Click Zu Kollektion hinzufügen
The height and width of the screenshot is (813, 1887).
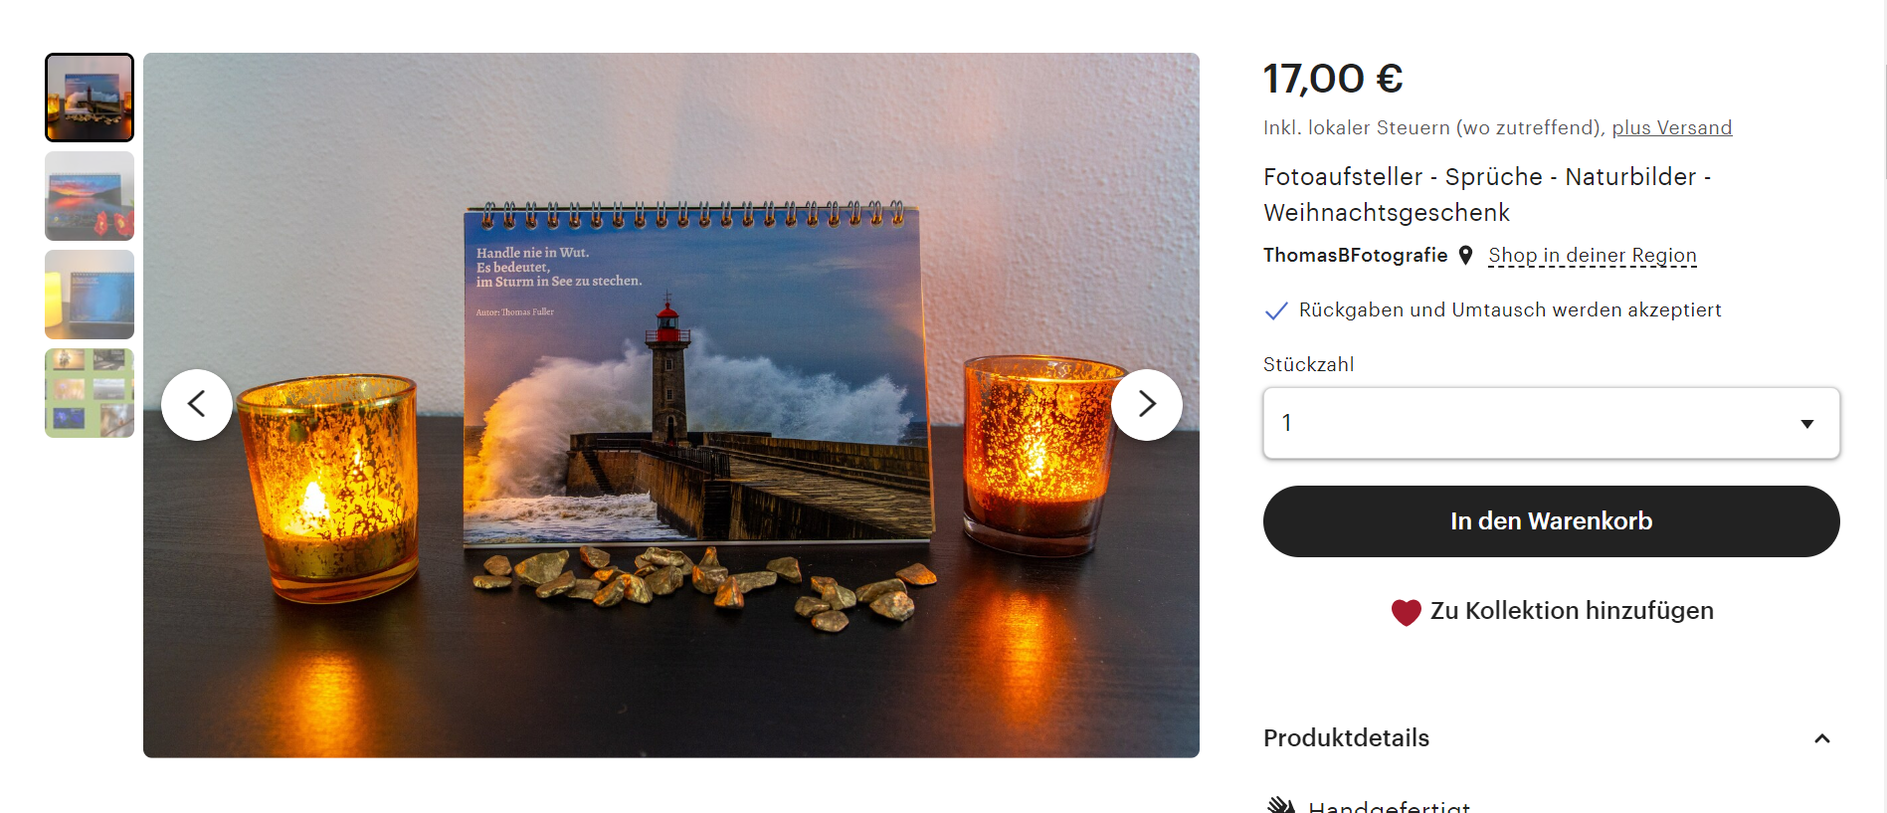(1572, 611)
